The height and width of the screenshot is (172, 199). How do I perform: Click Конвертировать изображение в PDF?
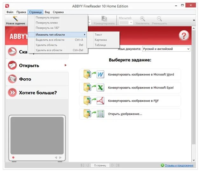pos(130,101)
